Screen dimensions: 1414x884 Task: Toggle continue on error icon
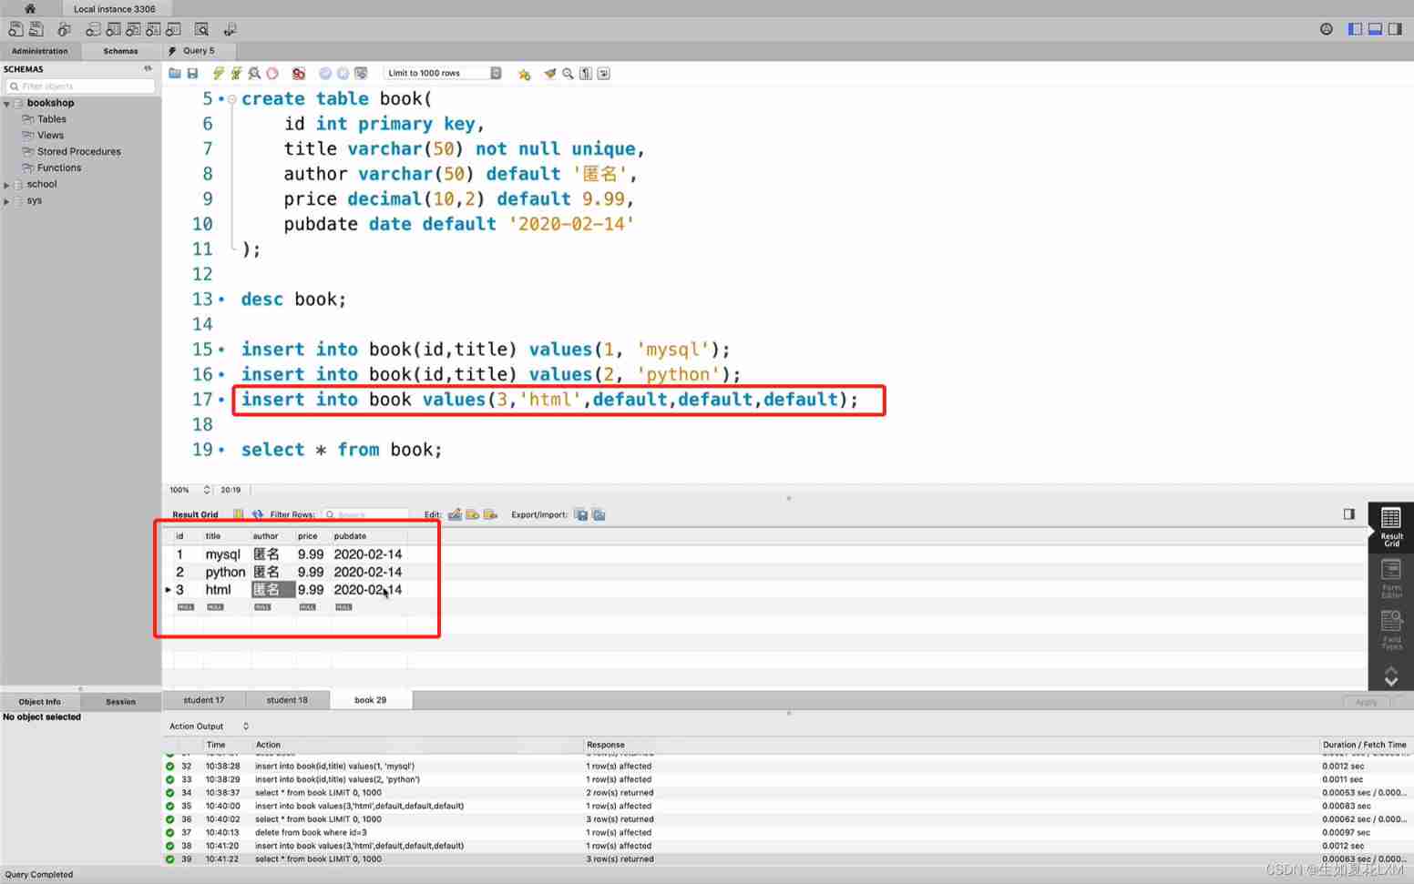[x=298, y=73]
